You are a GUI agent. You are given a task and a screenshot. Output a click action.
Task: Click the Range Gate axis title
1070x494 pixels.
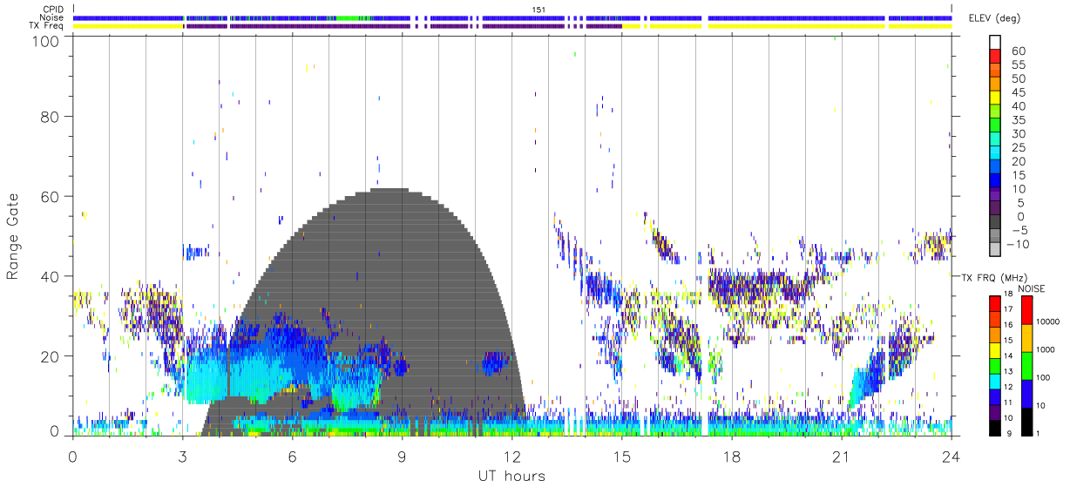tap(13, 236)
